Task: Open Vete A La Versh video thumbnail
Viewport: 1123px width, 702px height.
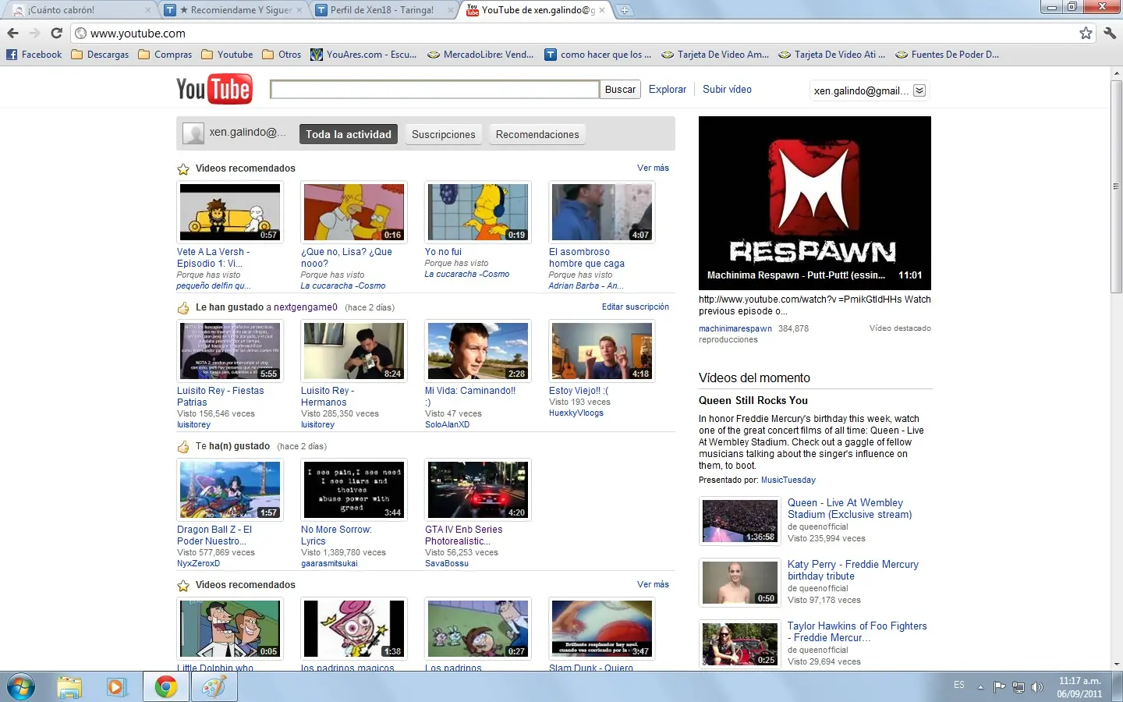Action: [x=230, y=212]
